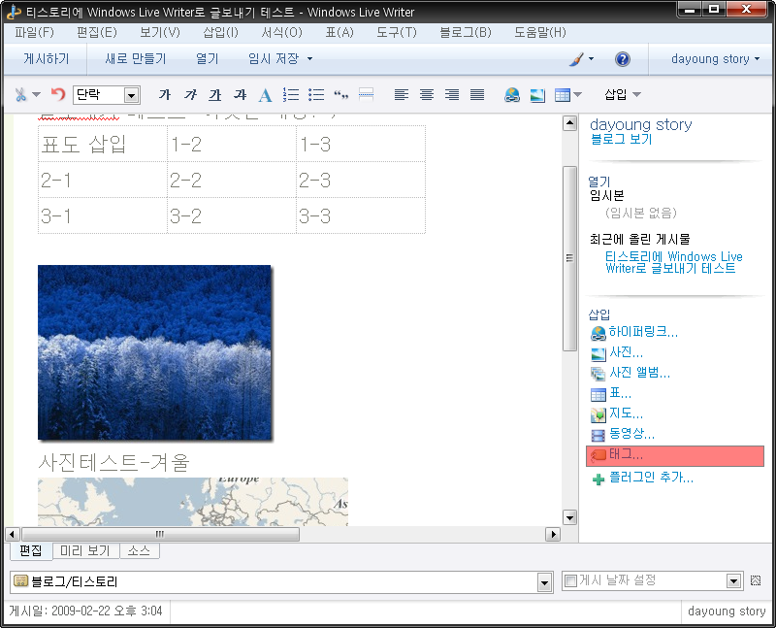The width and height of the screenshot is (776, 628).
Task: Open the 보기(V) menu
Action: 159,33
